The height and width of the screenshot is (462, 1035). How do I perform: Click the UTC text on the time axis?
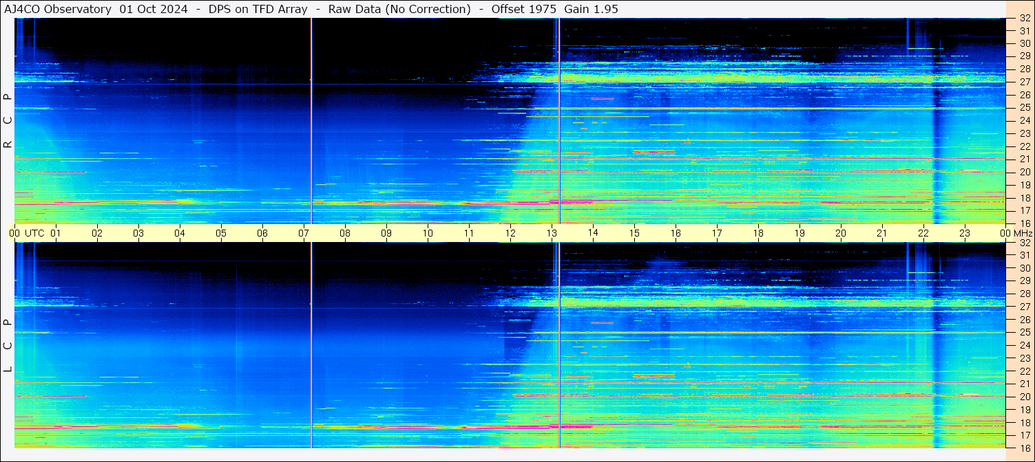pos(34,233)
